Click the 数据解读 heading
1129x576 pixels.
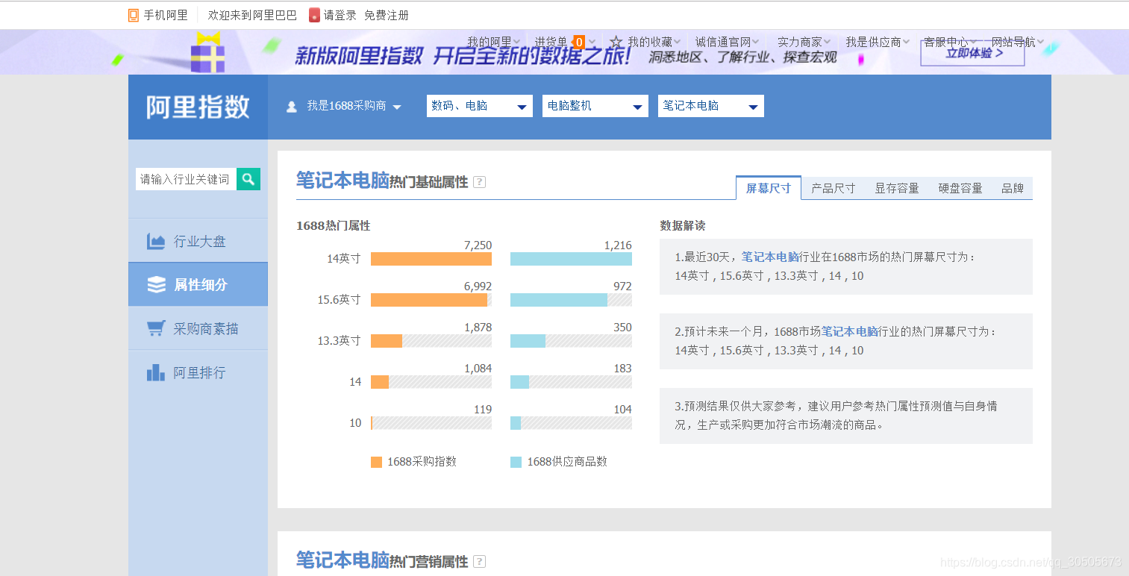[682, 225]
